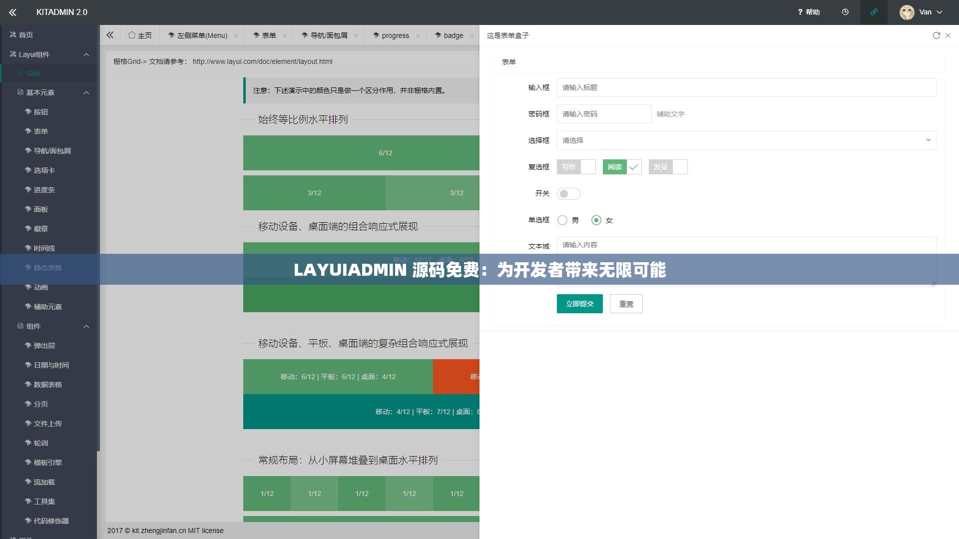Click the 重置 reset button
The height and width of the screenshot is (539, 959).
click(x=626, y=304)
